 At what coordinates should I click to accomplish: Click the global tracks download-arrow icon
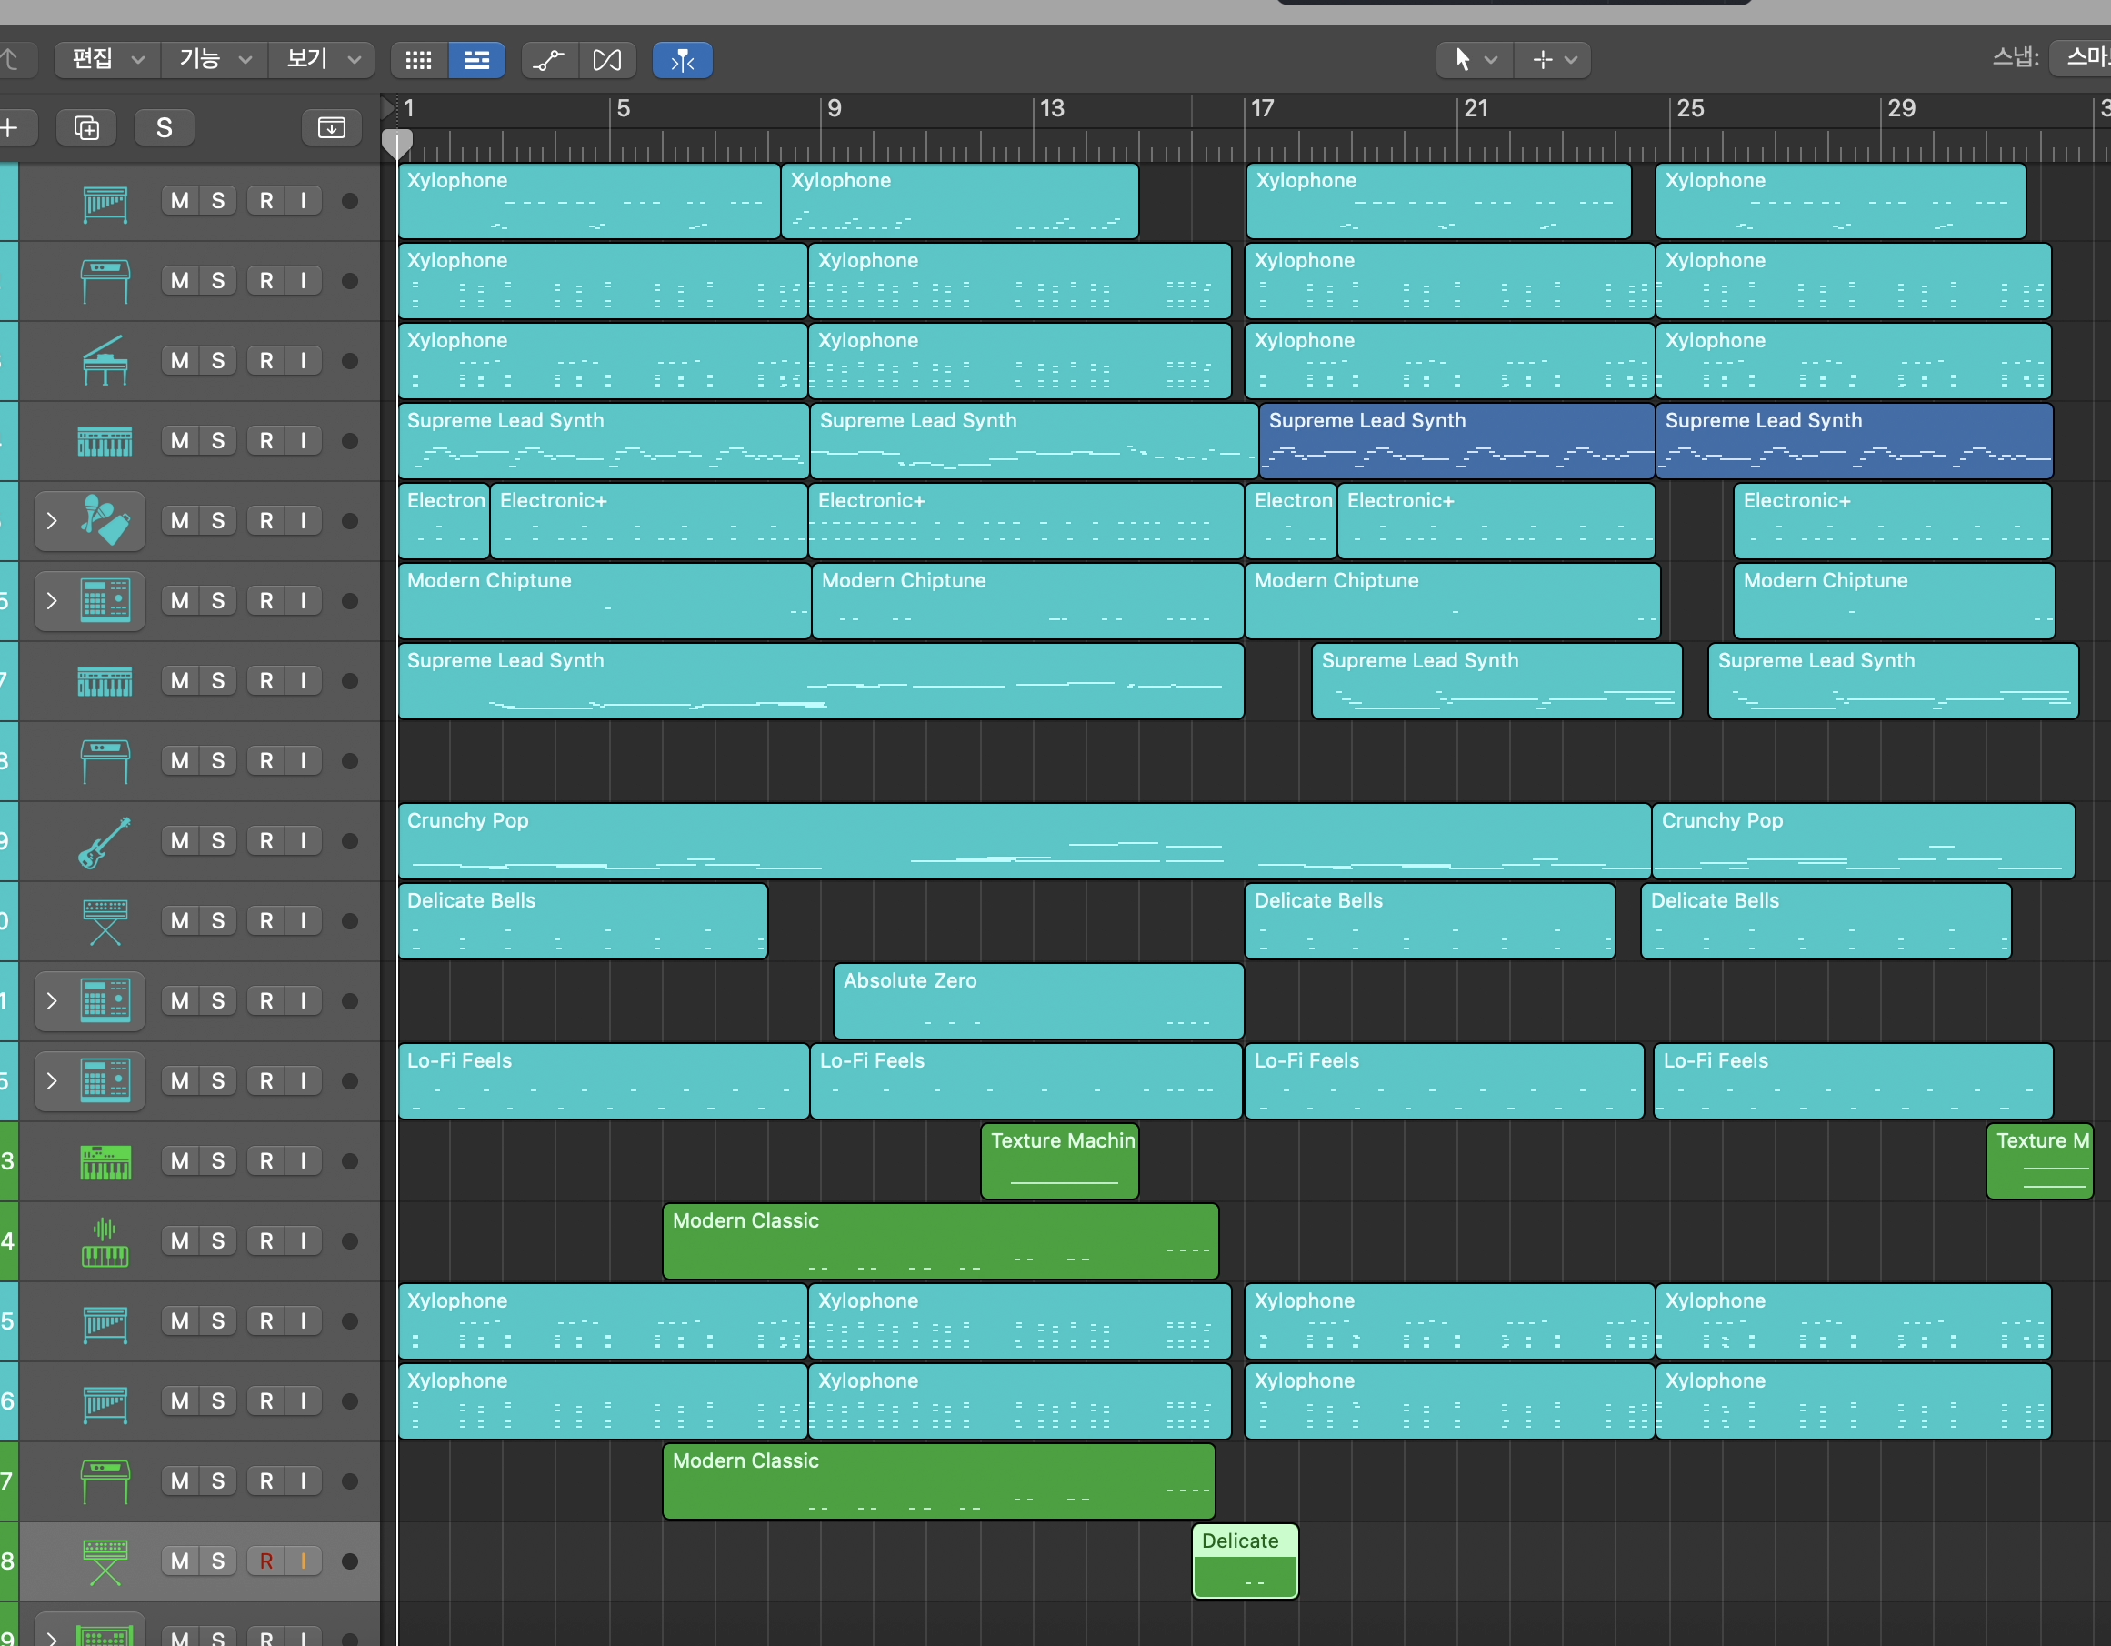point(332,127)
